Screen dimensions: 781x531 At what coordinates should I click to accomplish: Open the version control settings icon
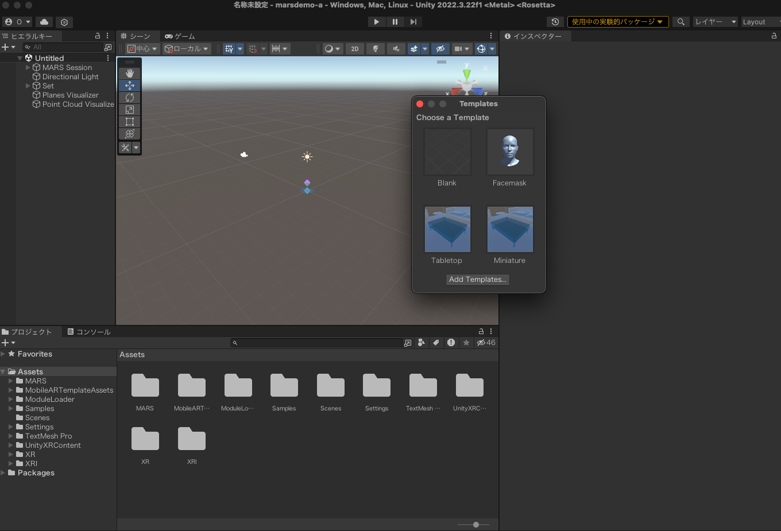64,22
